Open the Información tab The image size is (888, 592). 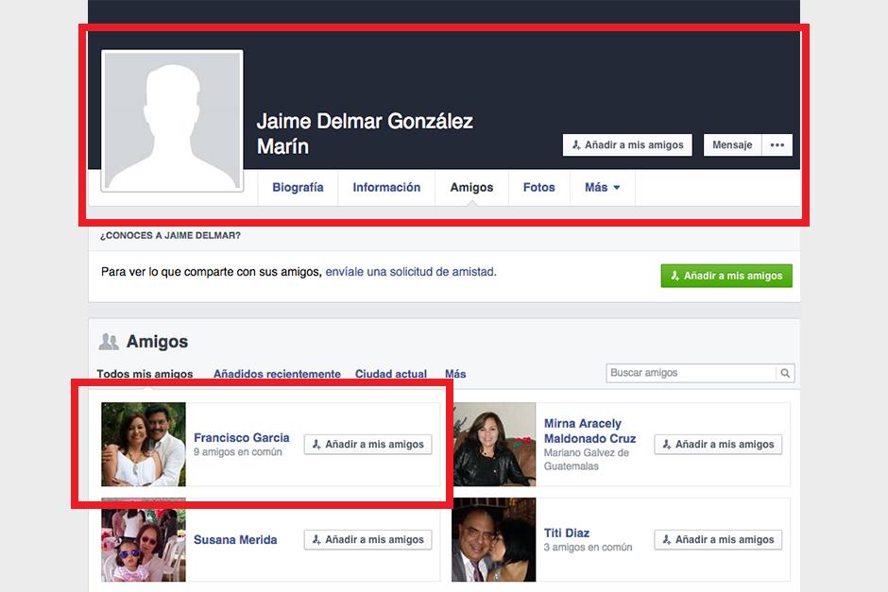pyautogui.click(x=385, y=187)
